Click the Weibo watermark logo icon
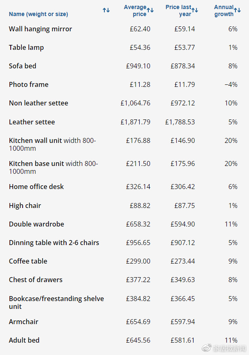The width and height of the screenshot is (249, 355). point(207,348)
